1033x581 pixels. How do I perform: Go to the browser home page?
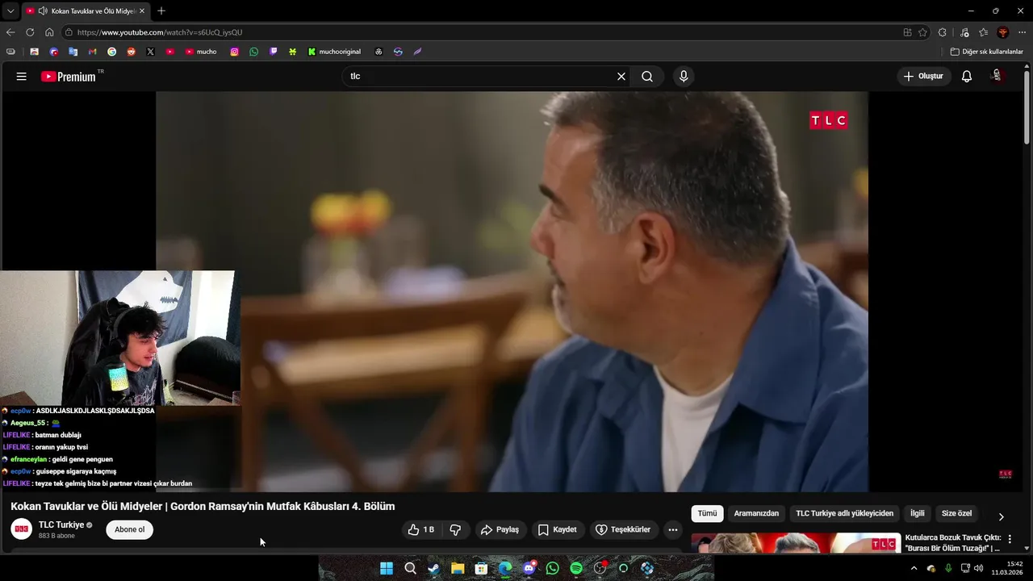click(x=49, y=32)
